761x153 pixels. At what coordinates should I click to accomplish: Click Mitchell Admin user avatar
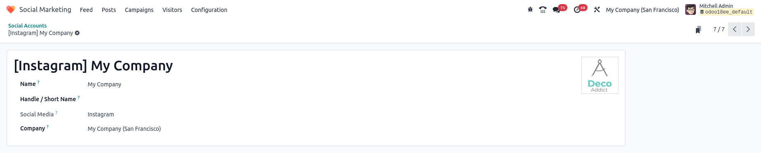[691, 9]
